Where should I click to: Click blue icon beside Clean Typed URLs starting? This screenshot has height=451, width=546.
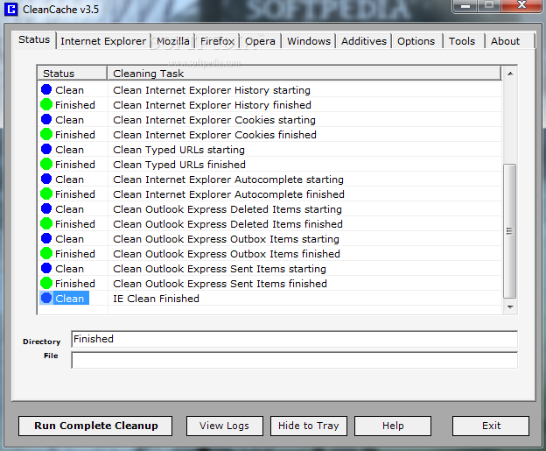[46, 149]
